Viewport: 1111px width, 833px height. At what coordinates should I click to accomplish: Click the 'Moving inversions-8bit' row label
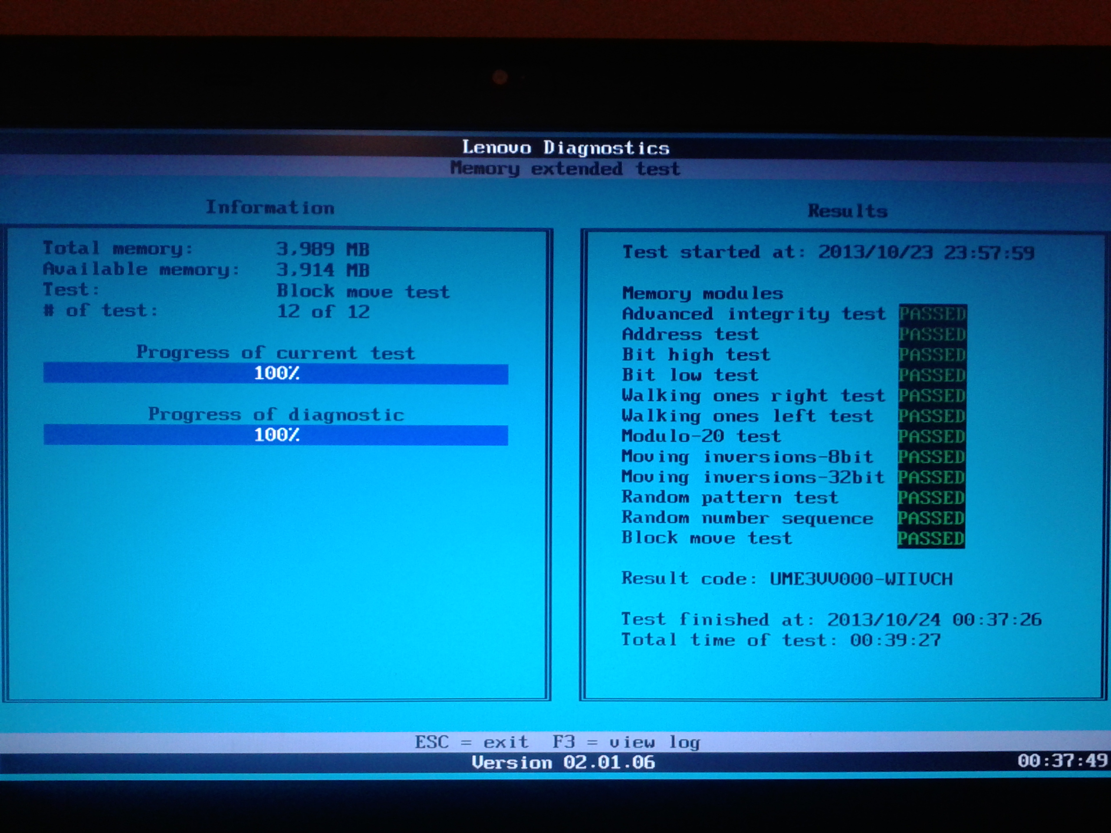(747, 457)
